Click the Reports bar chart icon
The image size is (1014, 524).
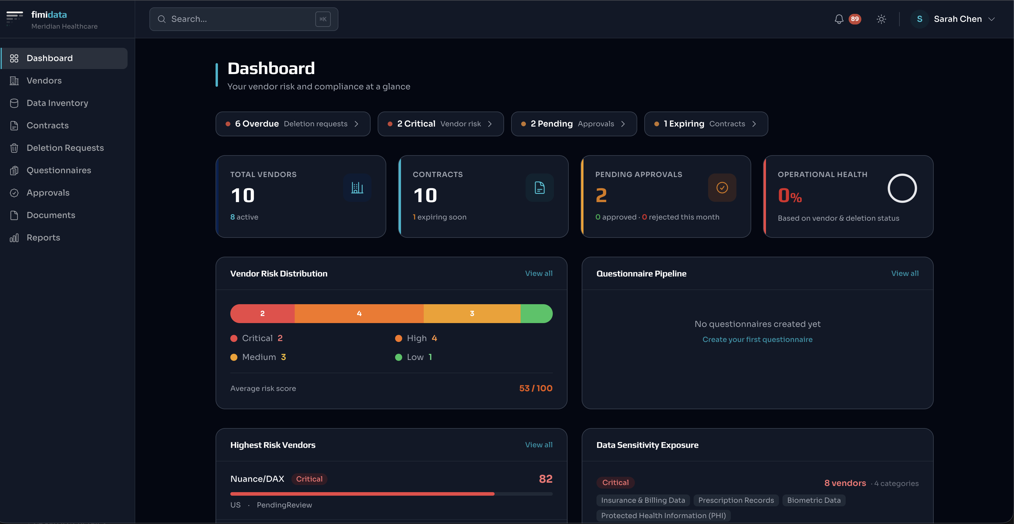tap(14, 238)
